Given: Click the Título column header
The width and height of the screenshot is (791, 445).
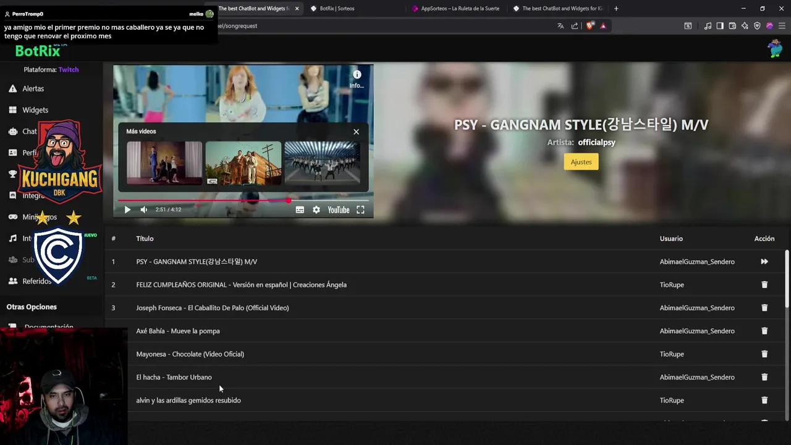Looking at the screenshot, I should pyautogui.click(x=145, y=239).
